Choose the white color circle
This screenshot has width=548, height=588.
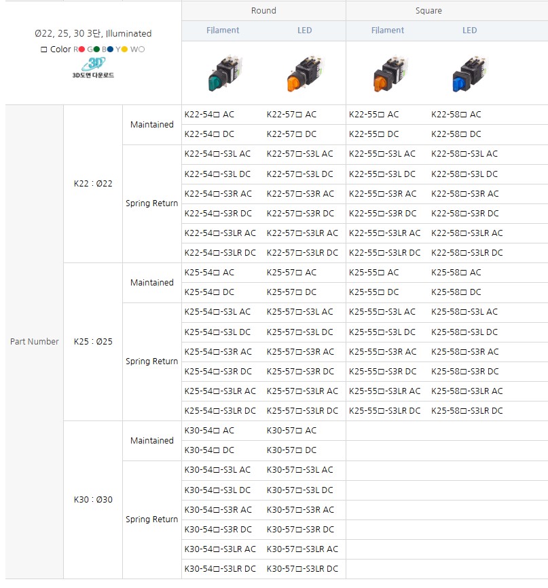[x=142, y=49]
